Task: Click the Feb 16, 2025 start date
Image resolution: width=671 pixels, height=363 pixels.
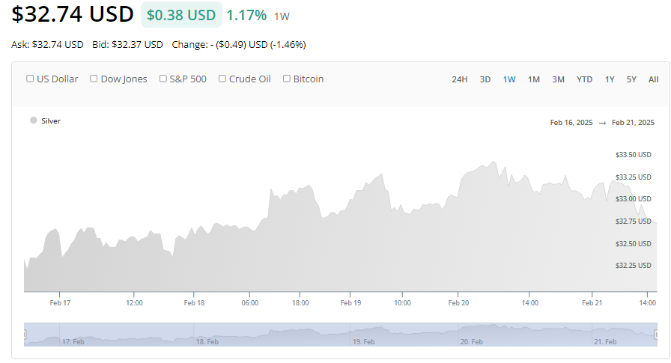Action: click(571, 123)
